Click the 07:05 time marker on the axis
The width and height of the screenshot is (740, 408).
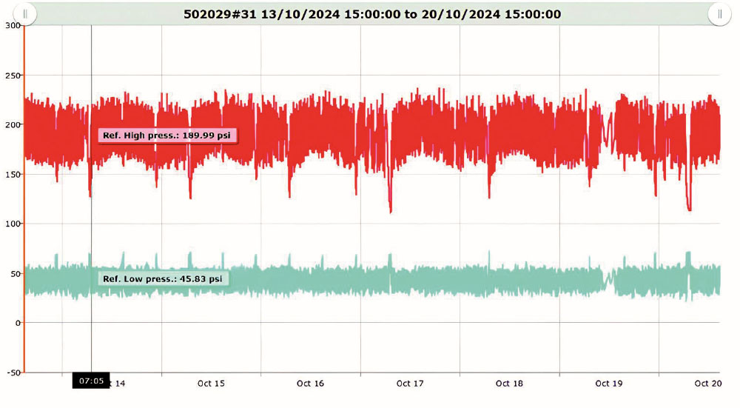click(x=91, y=381)
